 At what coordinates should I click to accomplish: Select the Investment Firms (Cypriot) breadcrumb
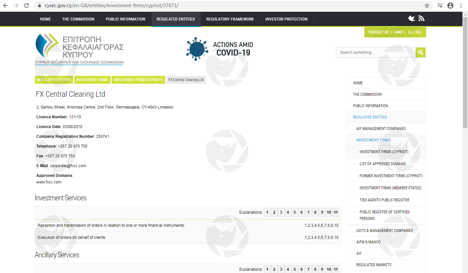coord(138,80)
